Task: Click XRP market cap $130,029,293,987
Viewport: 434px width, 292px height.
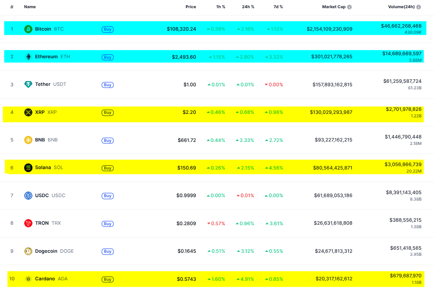Action: 331,113
